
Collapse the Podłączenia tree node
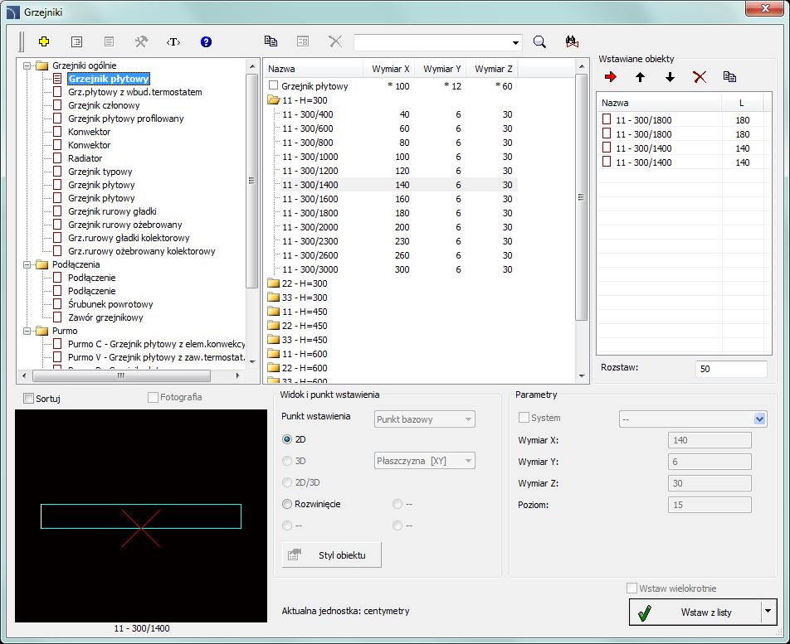[x=27, y=264]
